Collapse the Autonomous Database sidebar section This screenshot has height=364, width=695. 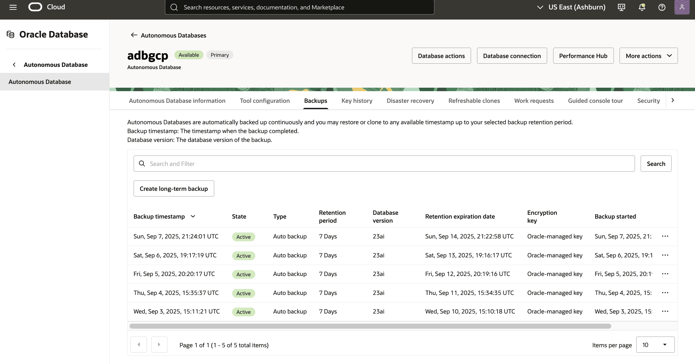click(x=14, y=64)
